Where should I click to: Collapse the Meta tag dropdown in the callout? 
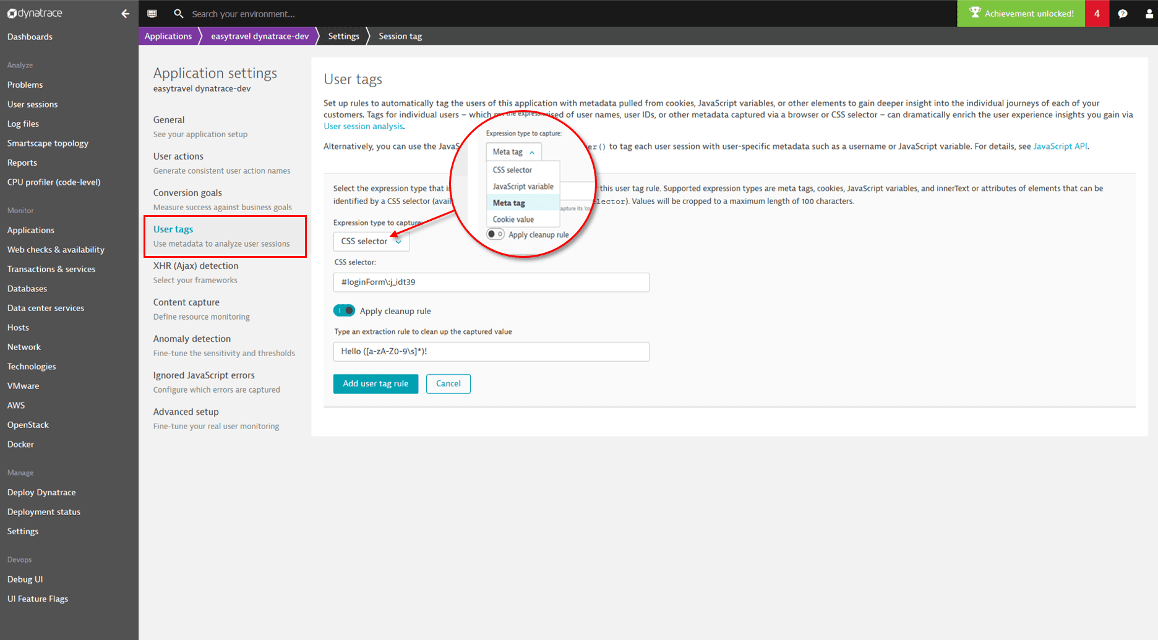tap(513, 151)
